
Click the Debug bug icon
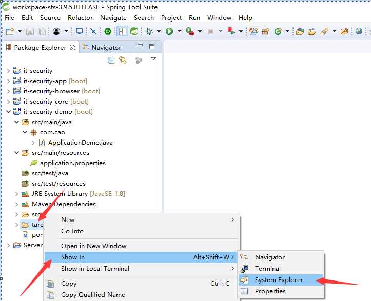coord(149,31)
